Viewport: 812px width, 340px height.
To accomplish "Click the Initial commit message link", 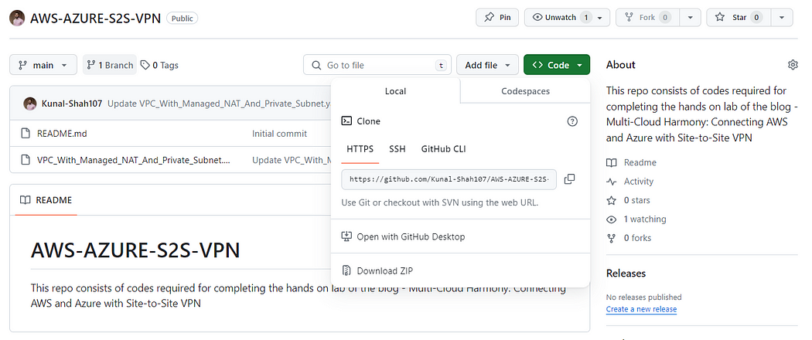I will click(279, 134).
